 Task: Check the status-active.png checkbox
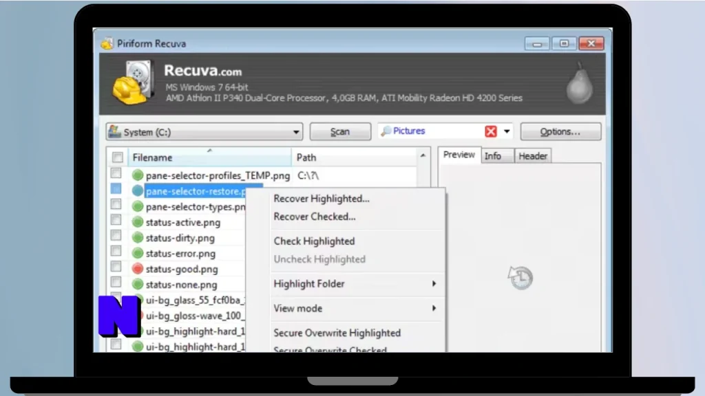tap(116, 219)
